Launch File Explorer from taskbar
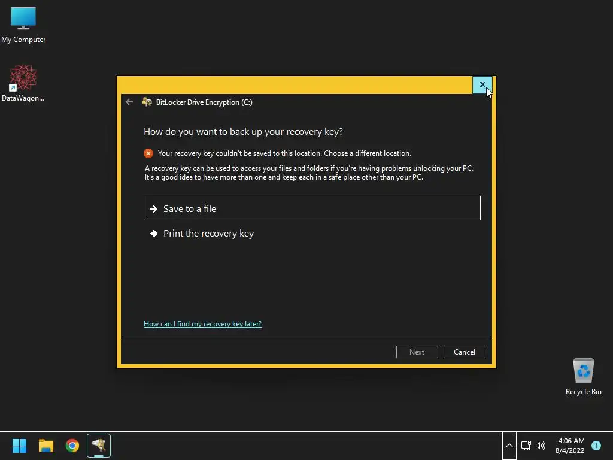This screenshot has width=613, height=460. (45, 446)
